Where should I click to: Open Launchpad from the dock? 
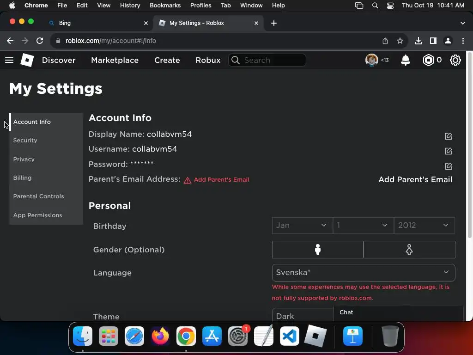tap(109, 336)
